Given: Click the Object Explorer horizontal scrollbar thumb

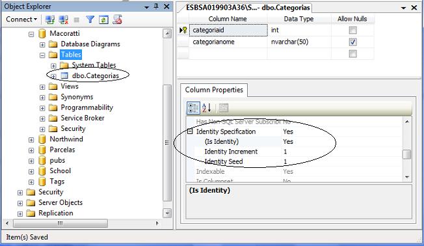Looking at the screenshot, I should (60, 223).
